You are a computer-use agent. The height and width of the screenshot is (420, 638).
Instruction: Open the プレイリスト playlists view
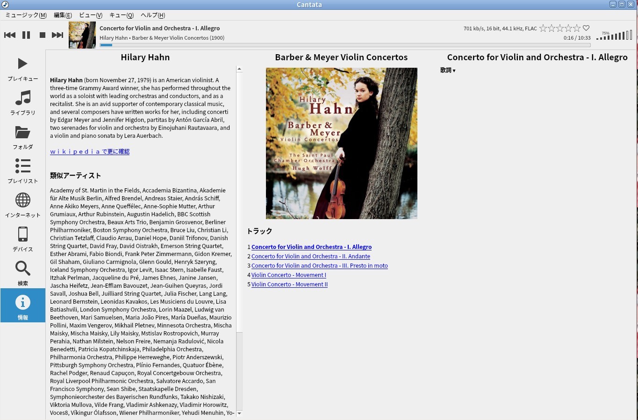click(x=22, y=171)
